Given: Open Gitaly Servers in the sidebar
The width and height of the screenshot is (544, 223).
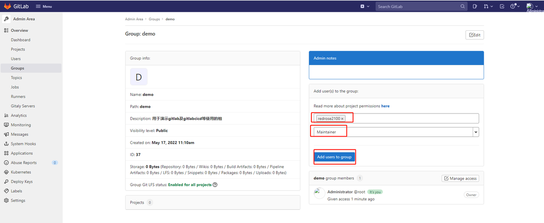Looking at the screenshot, I should coord(23,106).
